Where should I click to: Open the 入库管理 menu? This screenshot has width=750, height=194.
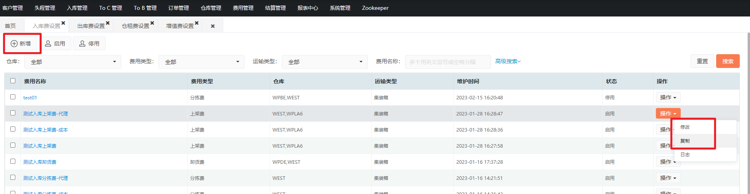pos(77,8)
